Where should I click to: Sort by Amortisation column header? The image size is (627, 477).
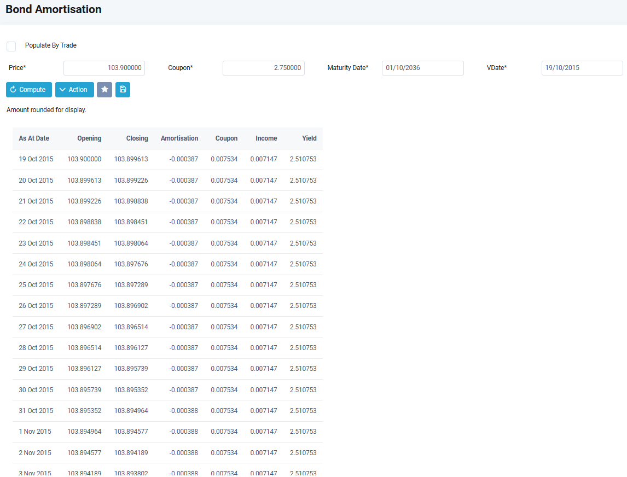pos(179,138)
